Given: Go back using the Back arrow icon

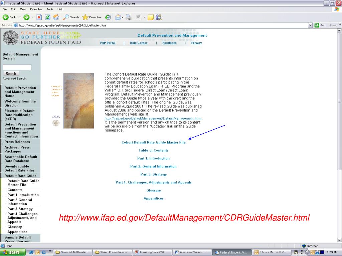Looking at the screenshot, I should click(x=6, y=17).
